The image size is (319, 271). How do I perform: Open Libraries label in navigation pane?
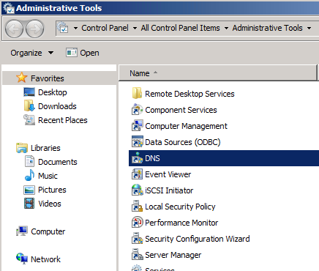[x=45, y=148]
